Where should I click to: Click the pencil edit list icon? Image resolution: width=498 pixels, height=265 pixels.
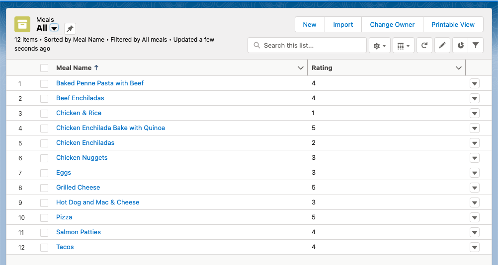(442, 46)
